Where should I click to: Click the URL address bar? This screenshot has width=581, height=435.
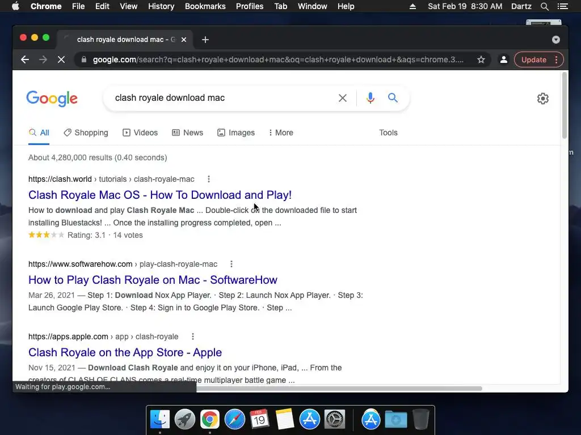point(278,59)
